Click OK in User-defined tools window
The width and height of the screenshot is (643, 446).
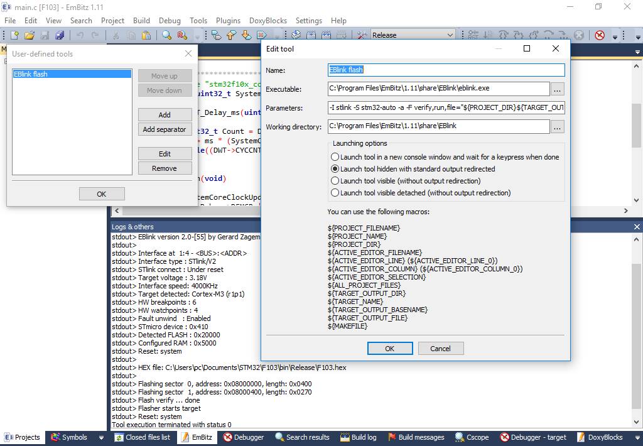(x=102, y=194)
